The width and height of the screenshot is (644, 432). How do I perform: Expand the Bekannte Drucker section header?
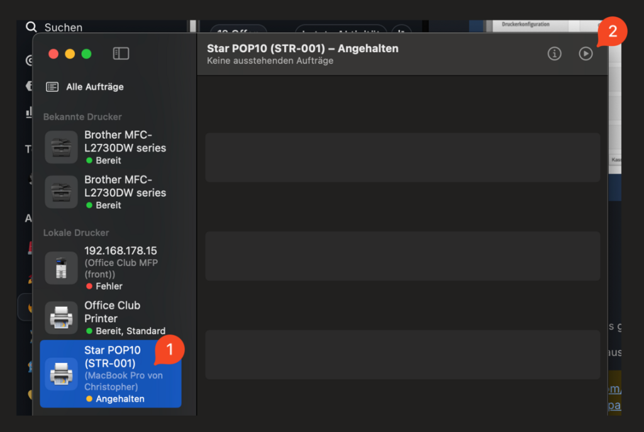pos(82,117)
